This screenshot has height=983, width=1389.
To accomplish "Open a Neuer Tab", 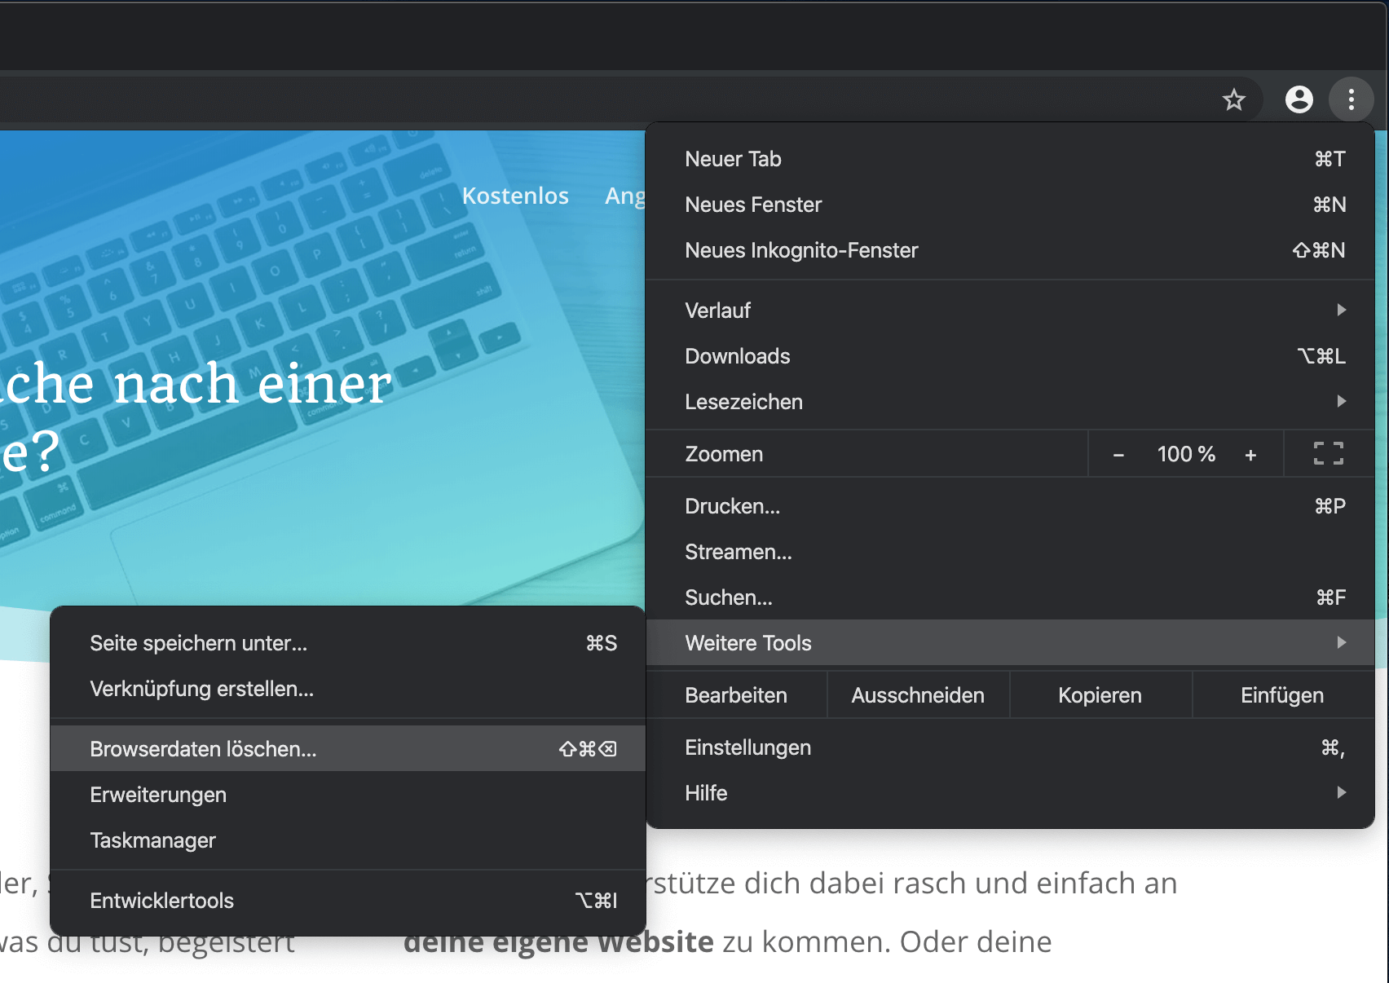I will [x=1010, y=159].
